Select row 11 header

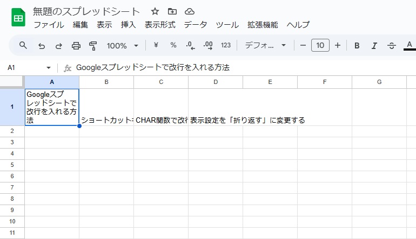(12, 233)
